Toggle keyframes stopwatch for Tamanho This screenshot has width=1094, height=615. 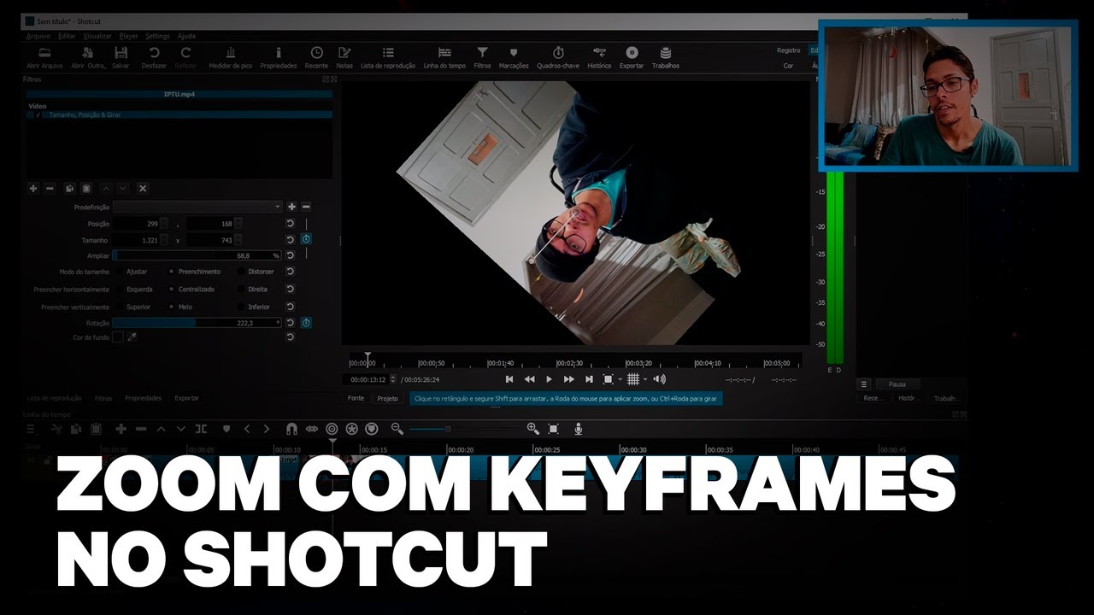coord(306,240)
